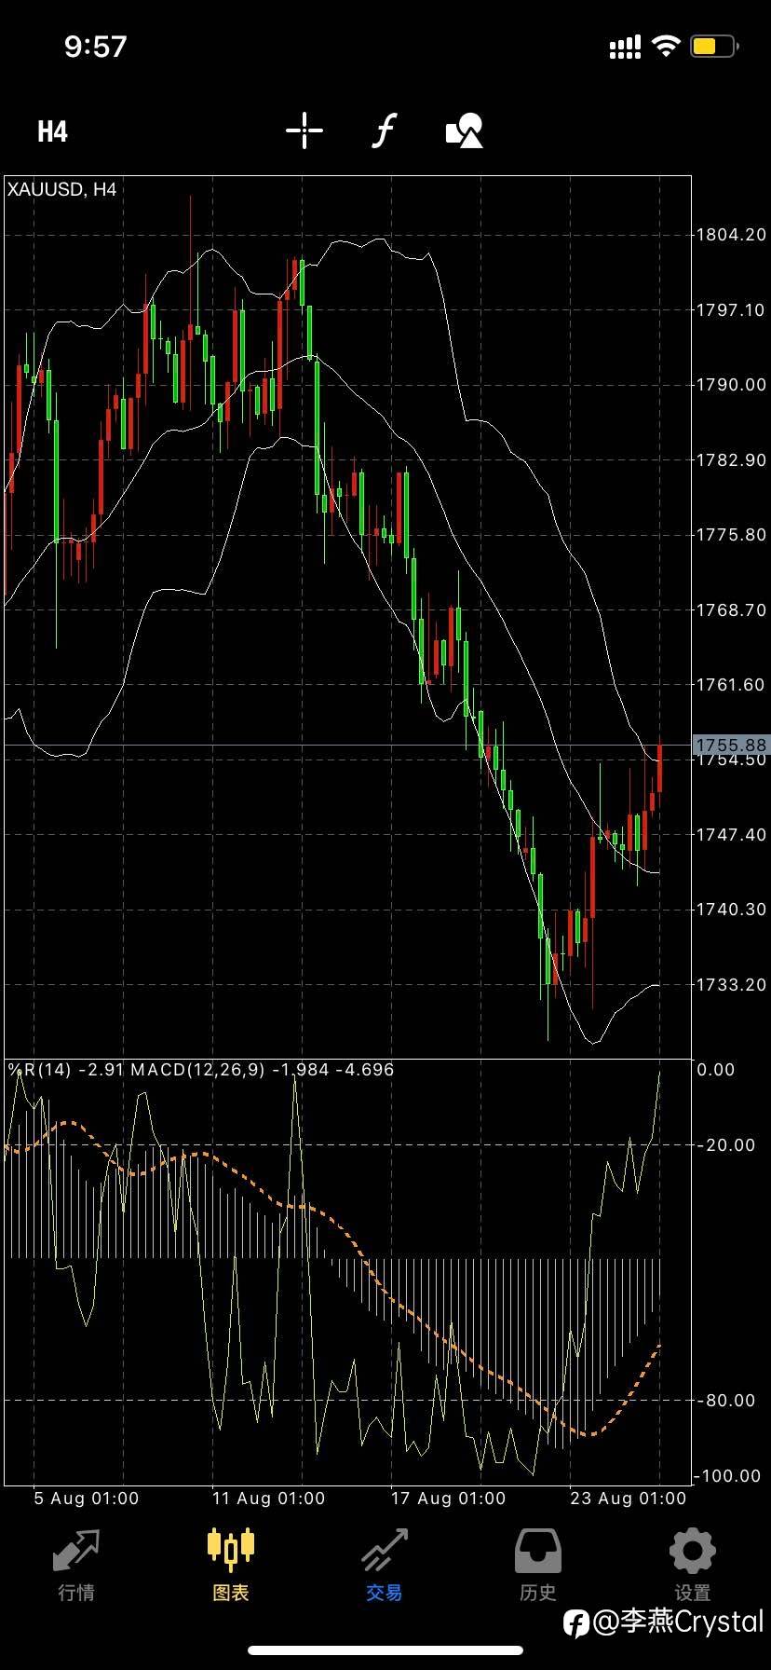Open the indicators (f) menu

[x=384, y=130]
